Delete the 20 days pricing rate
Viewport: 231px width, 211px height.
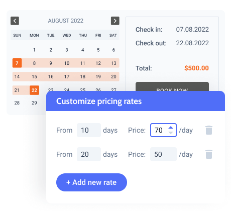209,154
